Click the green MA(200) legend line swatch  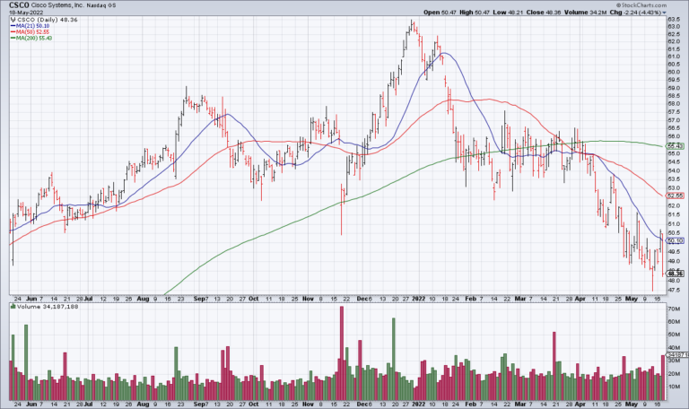point(13,39)
